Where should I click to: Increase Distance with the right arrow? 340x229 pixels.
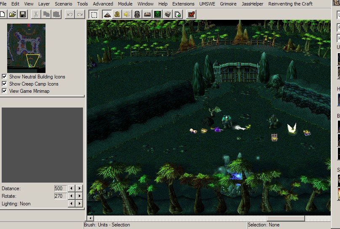[79, 188]
